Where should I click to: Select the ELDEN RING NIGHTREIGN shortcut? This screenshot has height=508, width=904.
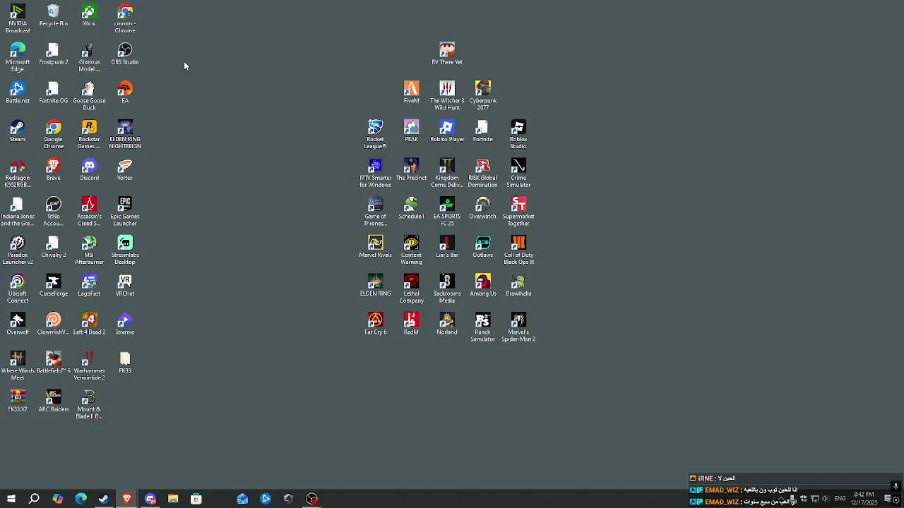(125, 134)
